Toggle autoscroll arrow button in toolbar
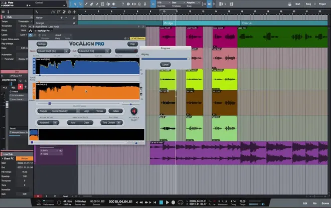 click(x=209, y=4)
